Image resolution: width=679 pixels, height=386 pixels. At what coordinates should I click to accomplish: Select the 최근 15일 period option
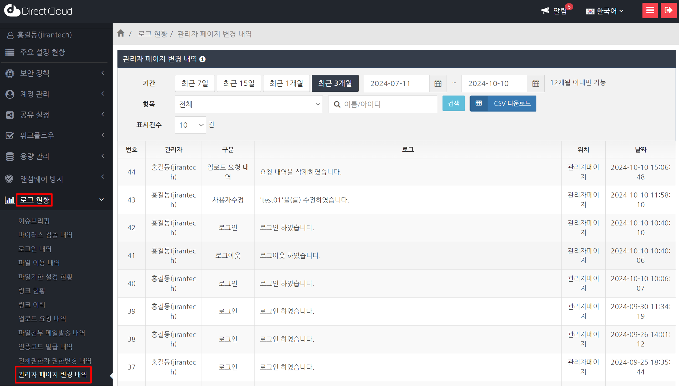(239, 83)
